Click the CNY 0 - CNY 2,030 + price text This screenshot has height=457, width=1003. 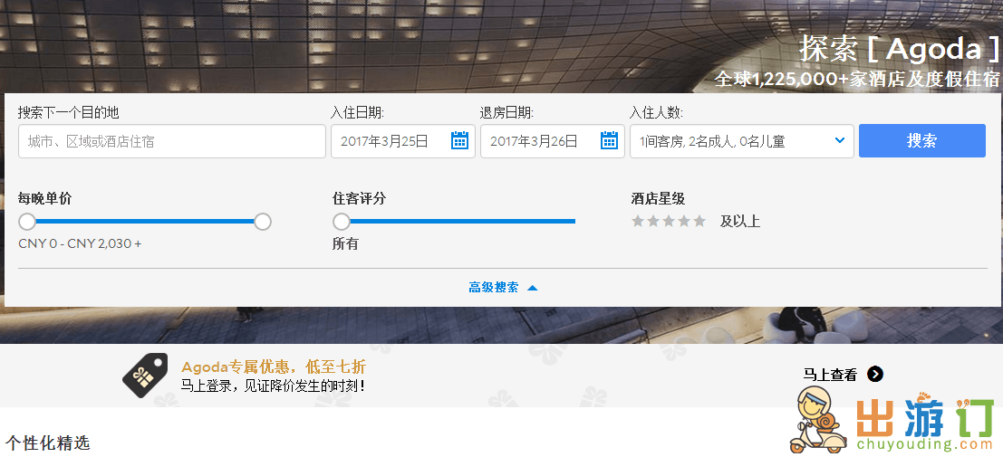pos(80,243)
